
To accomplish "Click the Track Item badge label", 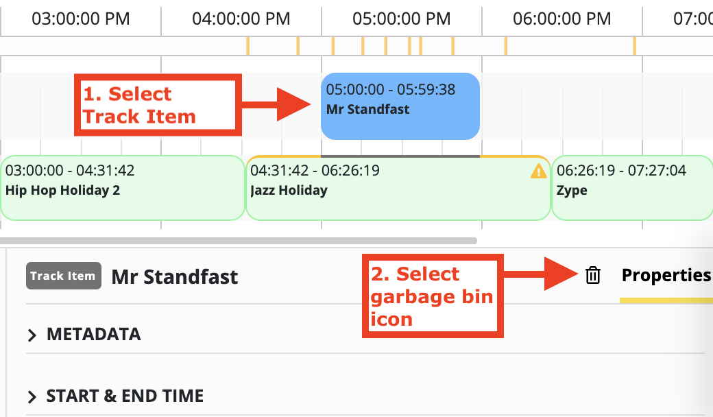I will tap(64, 276).
